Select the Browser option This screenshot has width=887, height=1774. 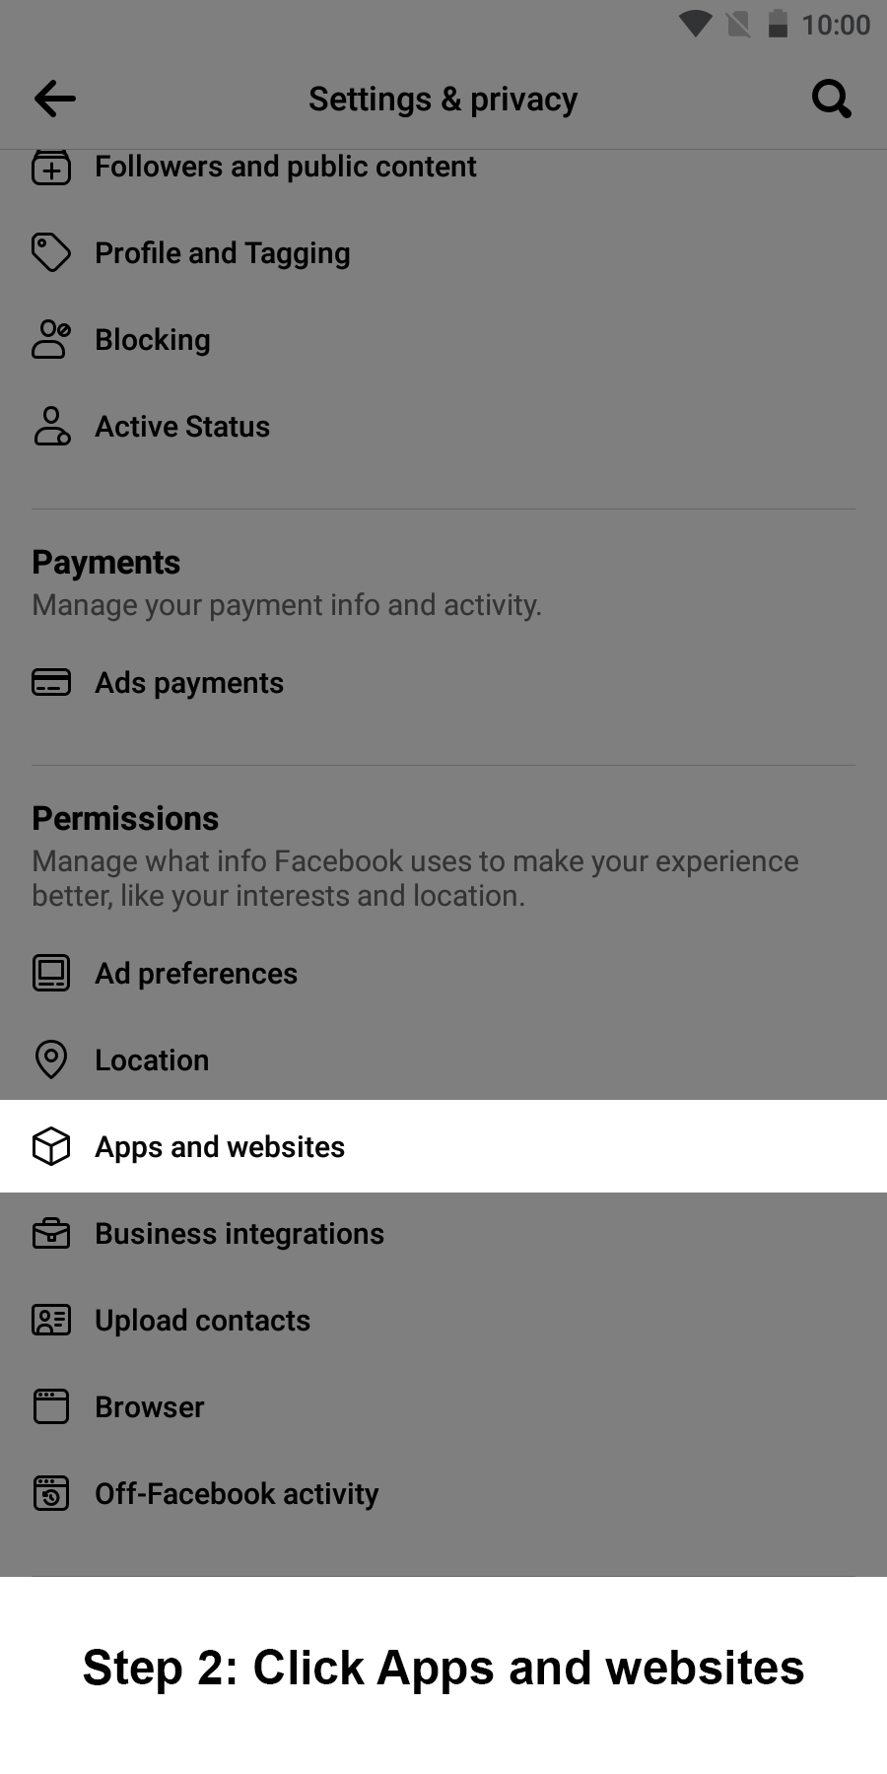(150, 1407)
